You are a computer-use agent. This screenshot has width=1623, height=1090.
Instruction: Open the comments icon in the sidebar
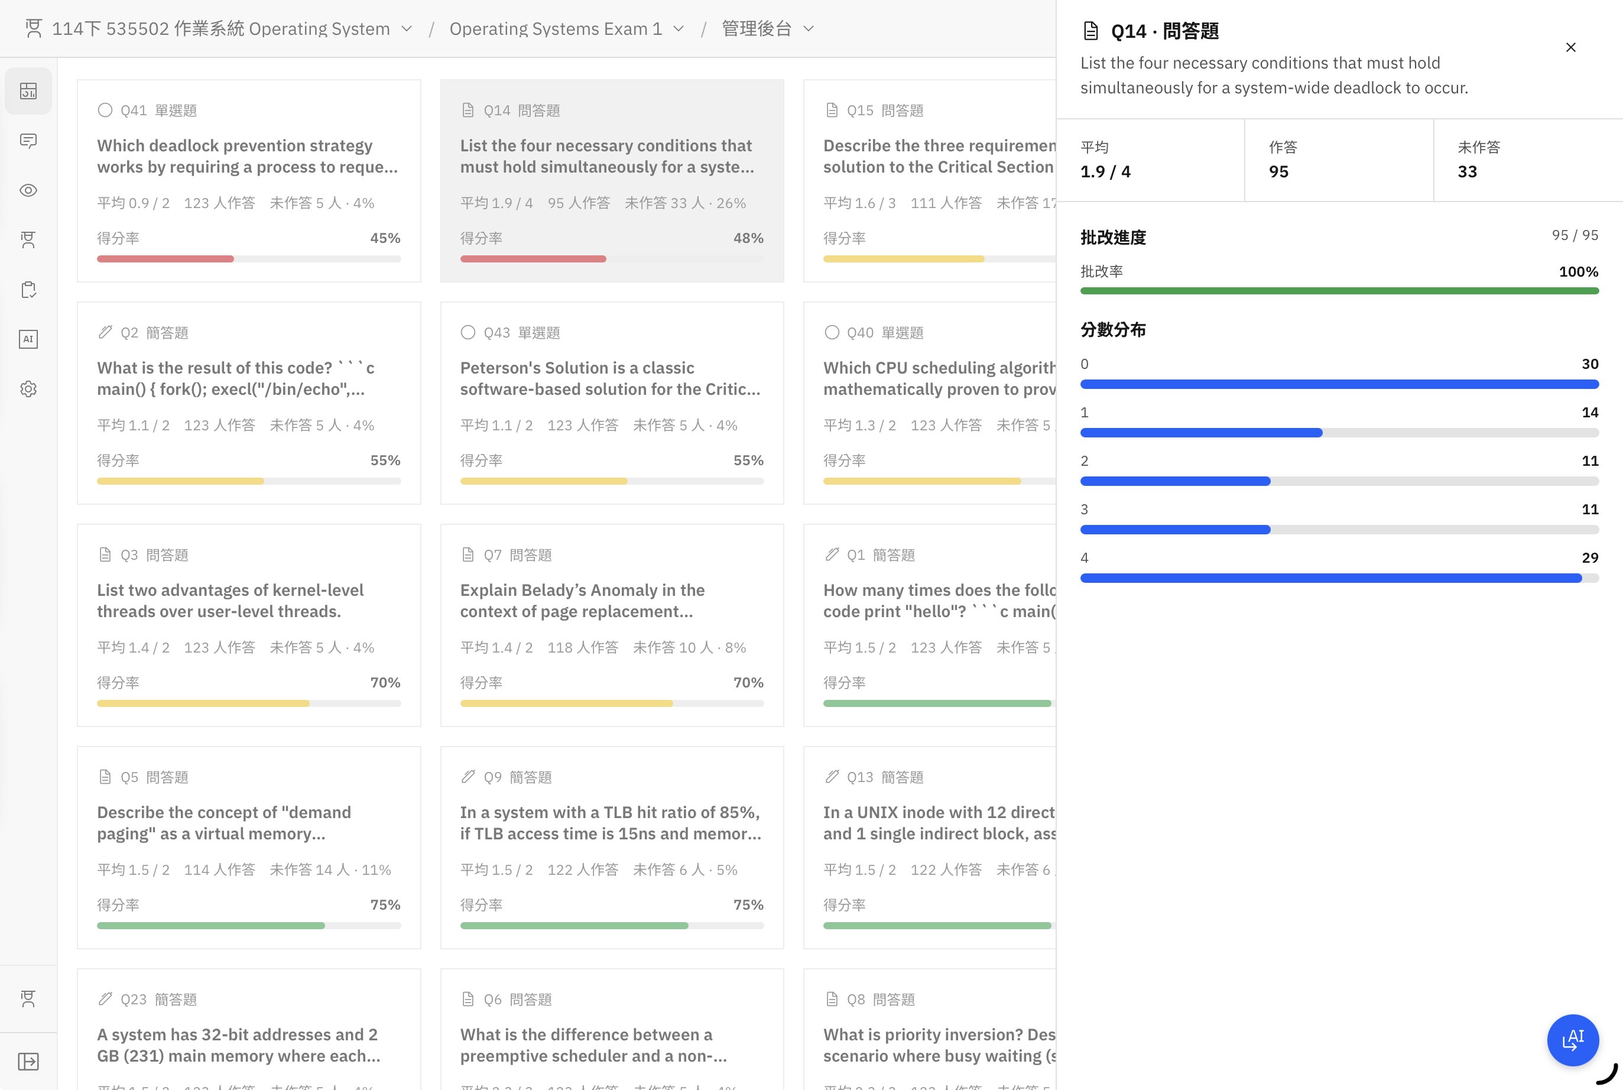pos(28,141)
